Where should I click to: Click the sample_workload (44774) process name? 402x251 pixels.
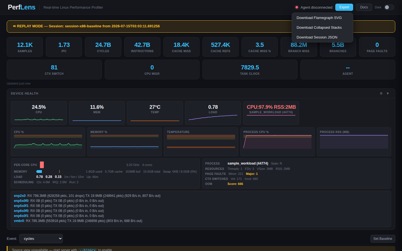pos(248,163)
